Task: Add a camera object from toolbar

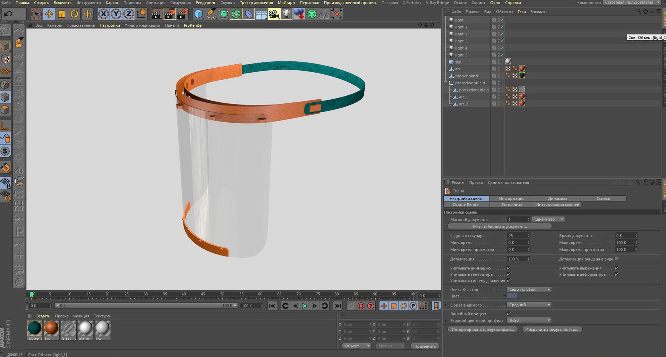Action: pos(274,14)
